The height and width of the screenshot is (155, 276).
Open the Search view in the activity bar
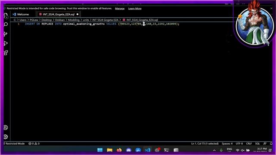(x=6, y=24)
